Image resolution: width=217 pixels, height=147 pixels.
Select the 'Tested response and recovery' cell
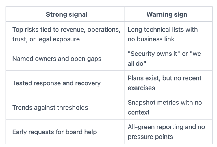[57, 83]
